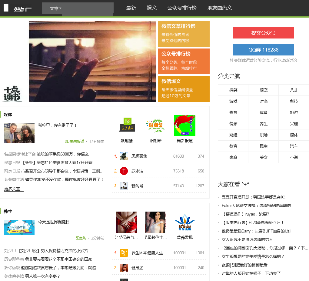Screen dimensions: 309x281
Task: Click the 今天是世界保健日 article thumbnail
Action: 19,227
